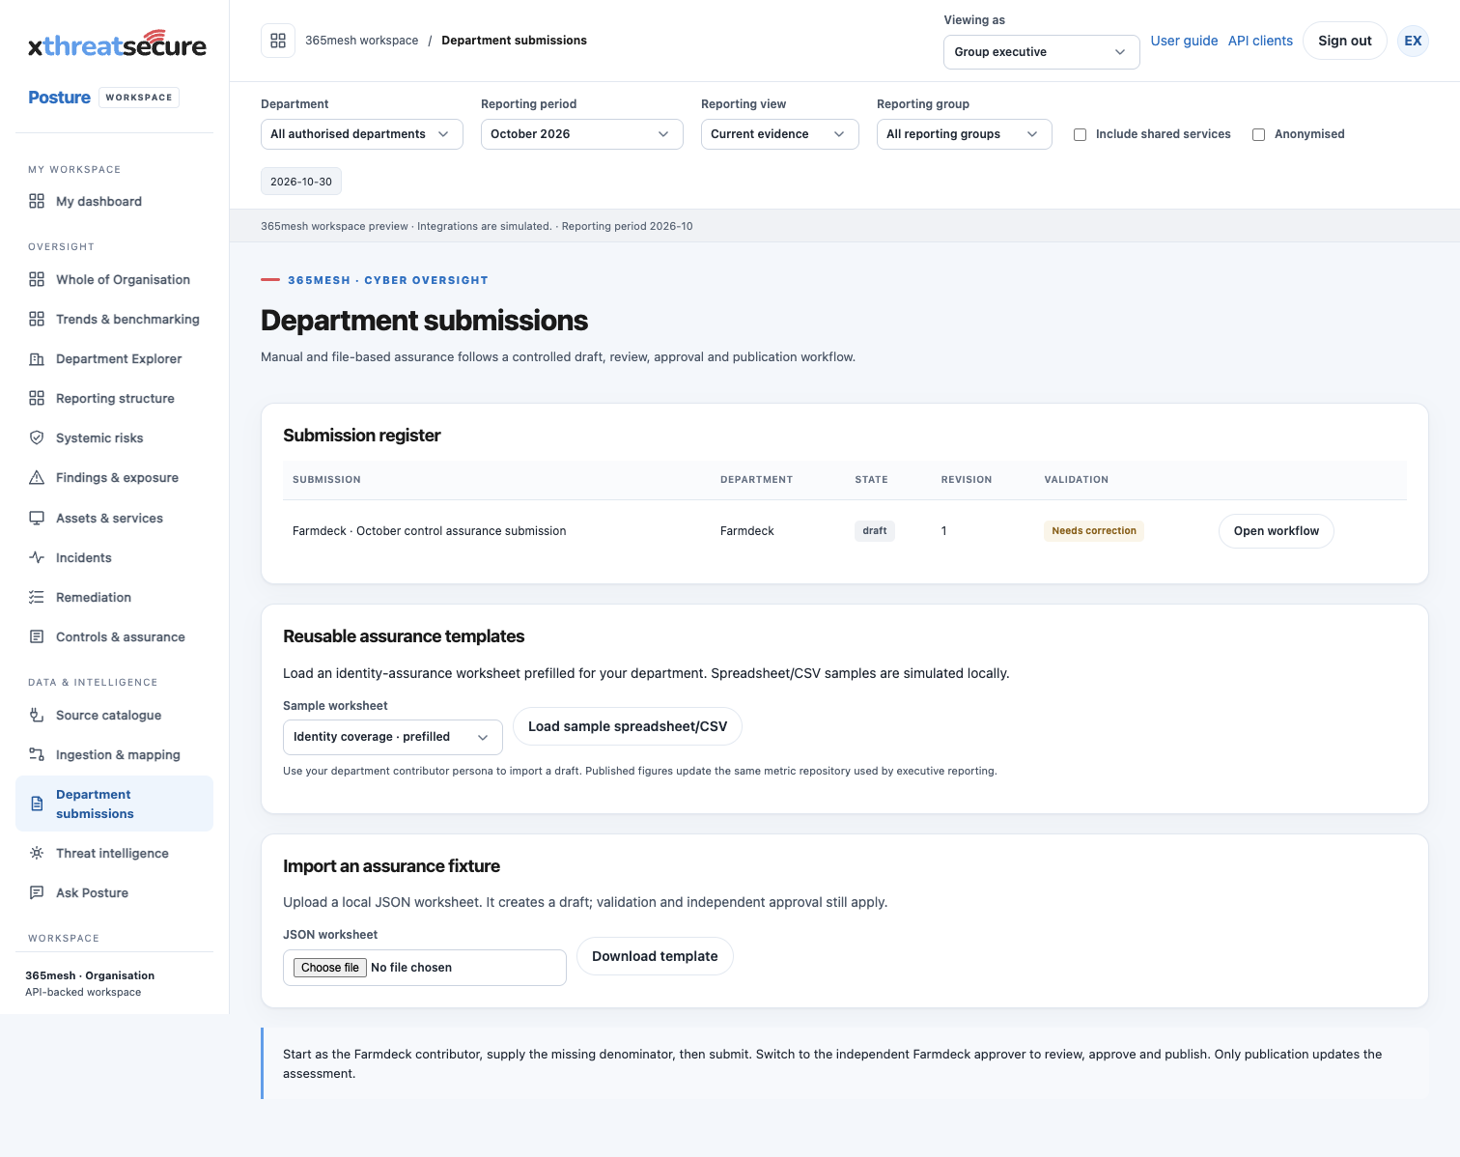Click the Reporting structure icon
This screenshot has width=1460, height=1157.
coord(37,398)
